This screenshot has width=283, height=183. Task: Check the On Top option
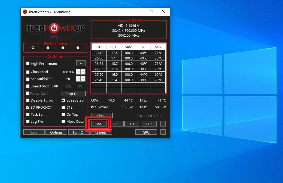click(63, 114)
